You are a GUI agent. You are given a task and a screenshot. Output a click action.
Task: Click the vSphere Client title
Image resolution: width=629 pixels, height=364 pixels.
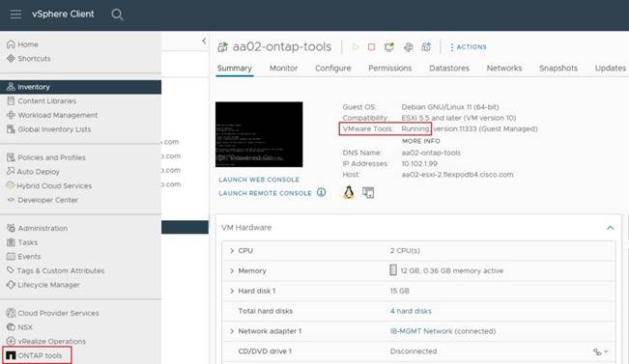pyautogui.click(x=63, y=14)
